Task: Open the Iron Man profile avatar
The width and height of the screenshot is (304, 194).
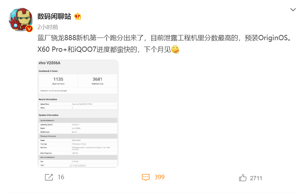Action: 20,20
